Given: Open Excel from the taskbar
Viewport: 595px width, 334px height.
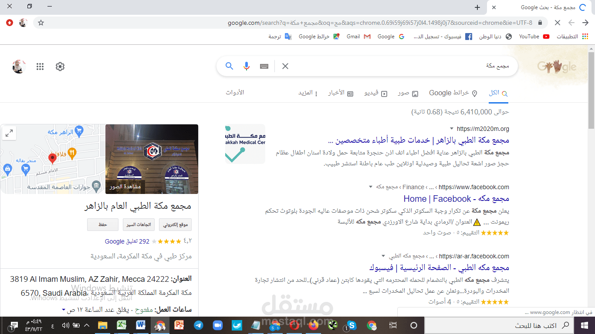Looking at the screenshot, I should [121, 325].
